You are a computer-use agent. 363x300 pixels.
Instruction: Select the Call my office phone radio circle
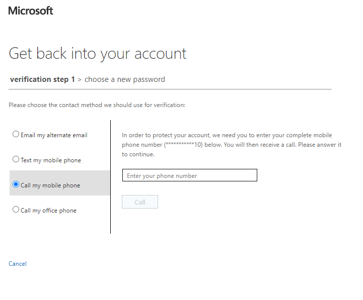pos(16,210)
